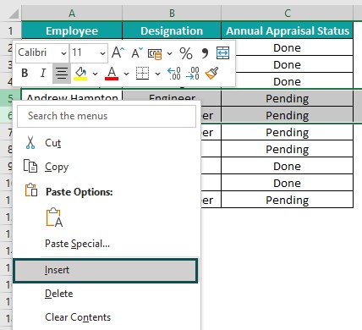
Task: Select row 1 header
Action: [10, 30]
